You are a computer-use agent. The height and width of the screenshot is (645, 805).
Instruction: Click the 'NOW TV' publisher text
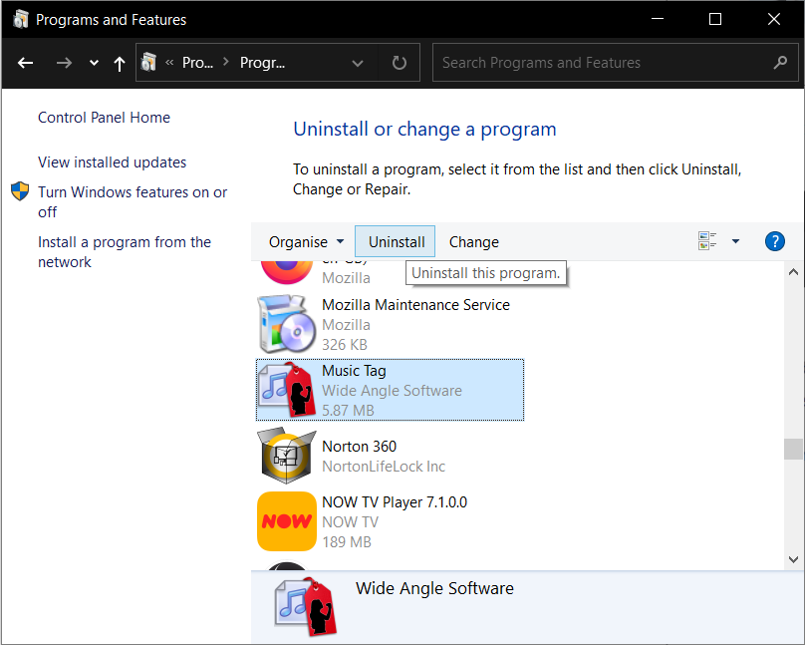[x=350, y=521]
